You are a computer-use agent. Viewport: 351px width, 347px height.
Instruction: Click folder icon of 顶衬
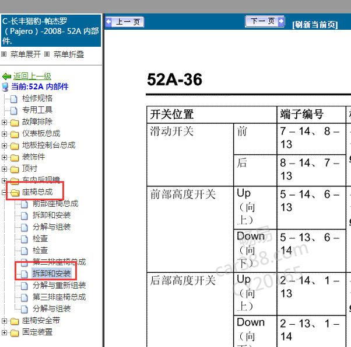tap(15, 169)
